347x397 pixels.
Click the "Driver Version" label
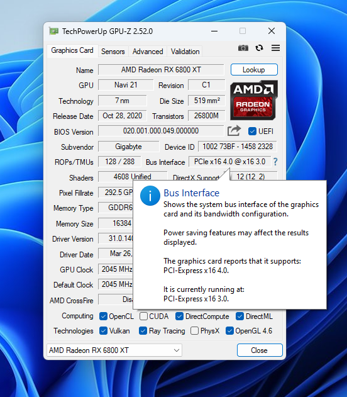(72, 239)
